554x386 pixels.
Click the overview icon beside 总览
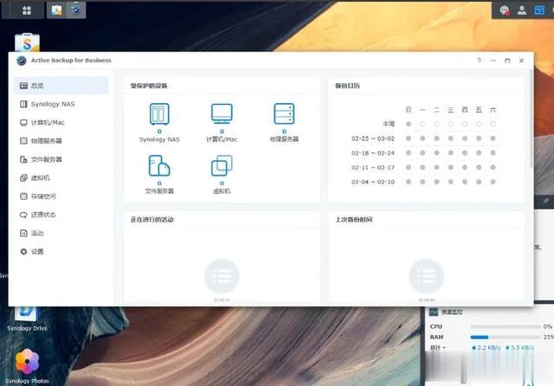click(23, 86)
